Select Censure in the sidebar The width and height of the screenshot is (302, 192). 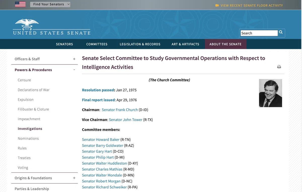(x=24, y=80)
